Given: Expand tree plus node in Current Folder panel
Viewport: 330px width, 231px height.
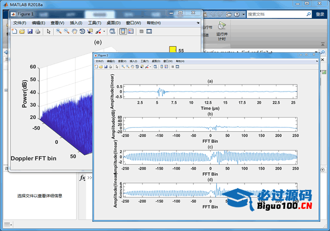Looking at the screenshot, I should tap(6, 90).
